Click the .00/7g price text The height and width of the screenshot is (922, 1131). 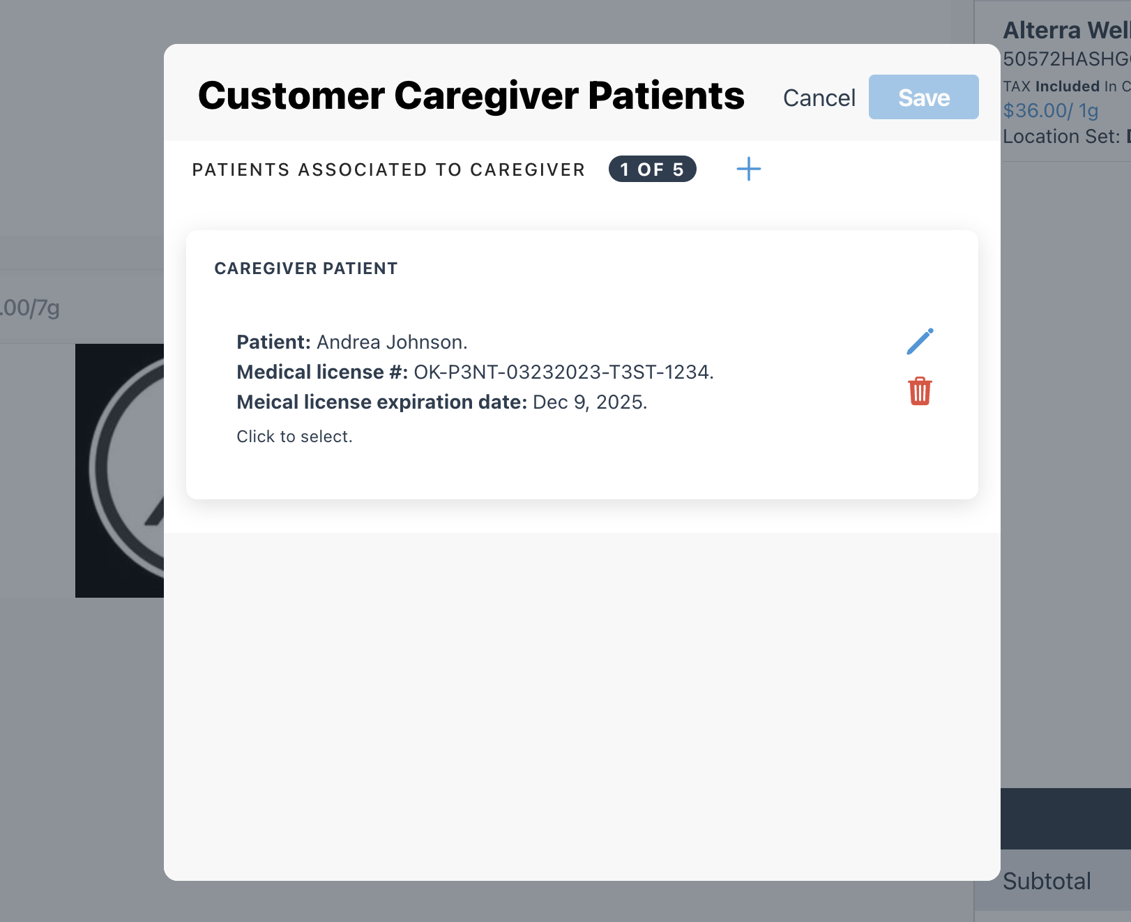coord(31,308)
